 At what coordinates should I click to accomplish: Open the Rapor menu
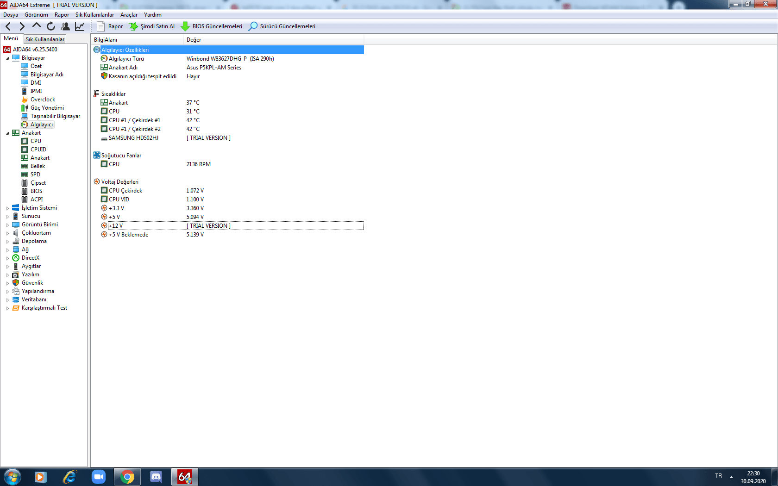(x=62, y=15)
